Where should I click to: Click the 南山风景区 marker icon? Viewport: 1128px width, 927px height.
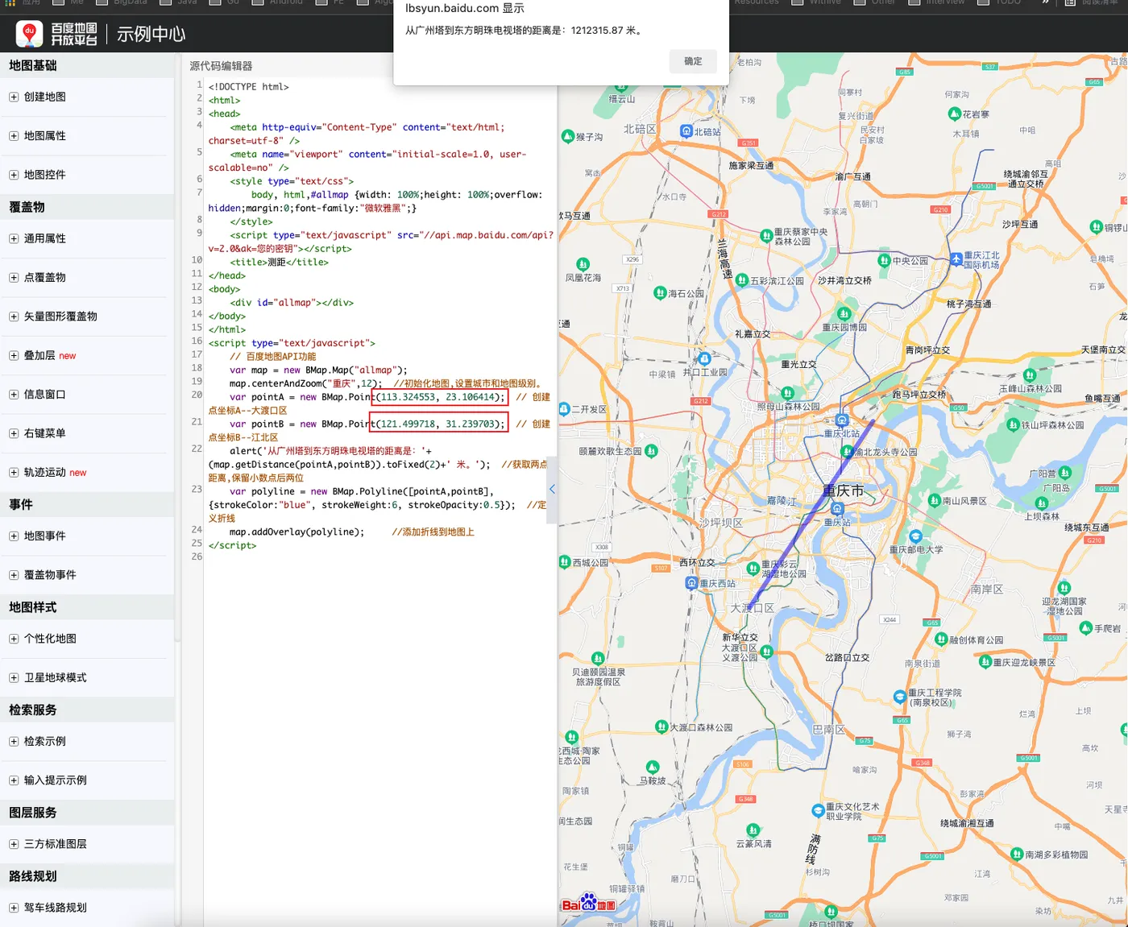pyautogui.click(x=934, y=499)
